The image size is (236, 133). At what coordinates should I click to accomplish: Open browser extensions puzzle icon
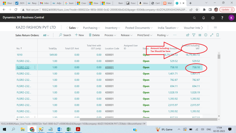(204, 10)
